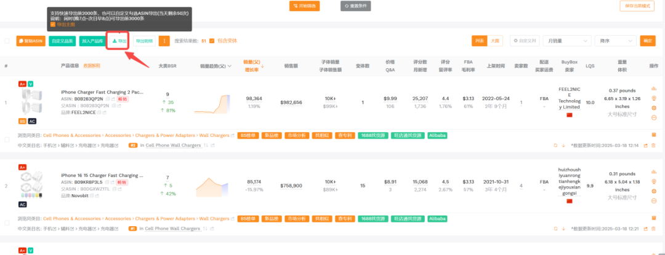Open the Wall Chargers breadcrumb in the Novobit row

point(214,219)
